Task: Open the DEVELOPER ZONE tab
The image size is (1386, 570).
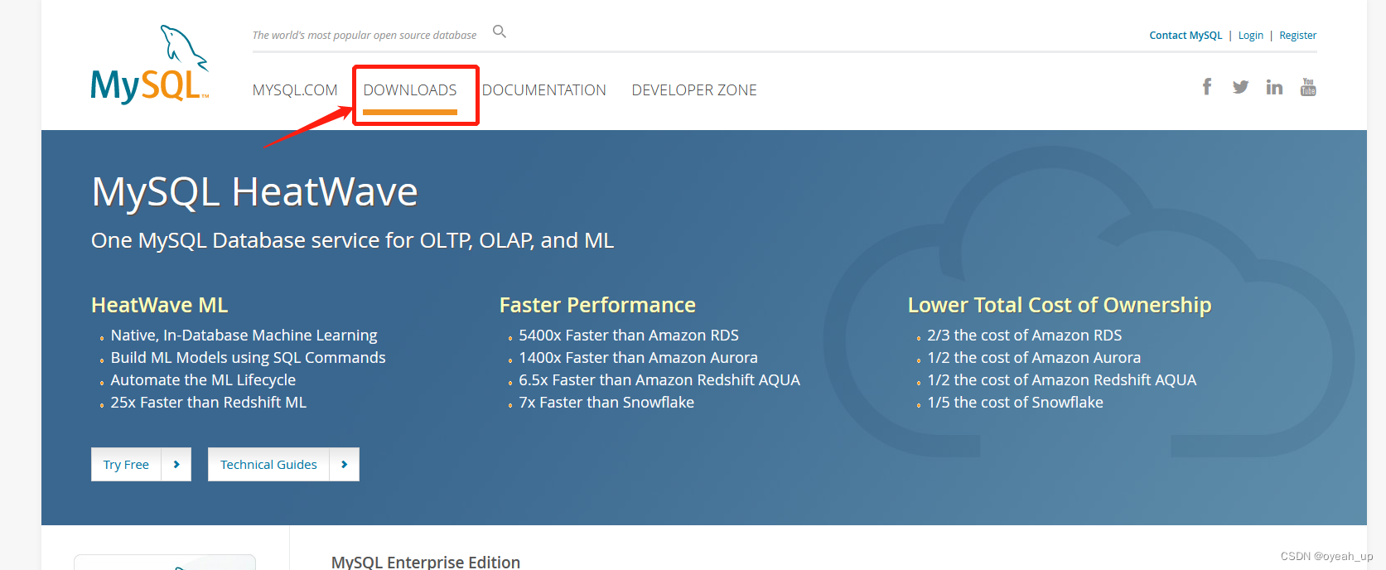Action: 694,90
